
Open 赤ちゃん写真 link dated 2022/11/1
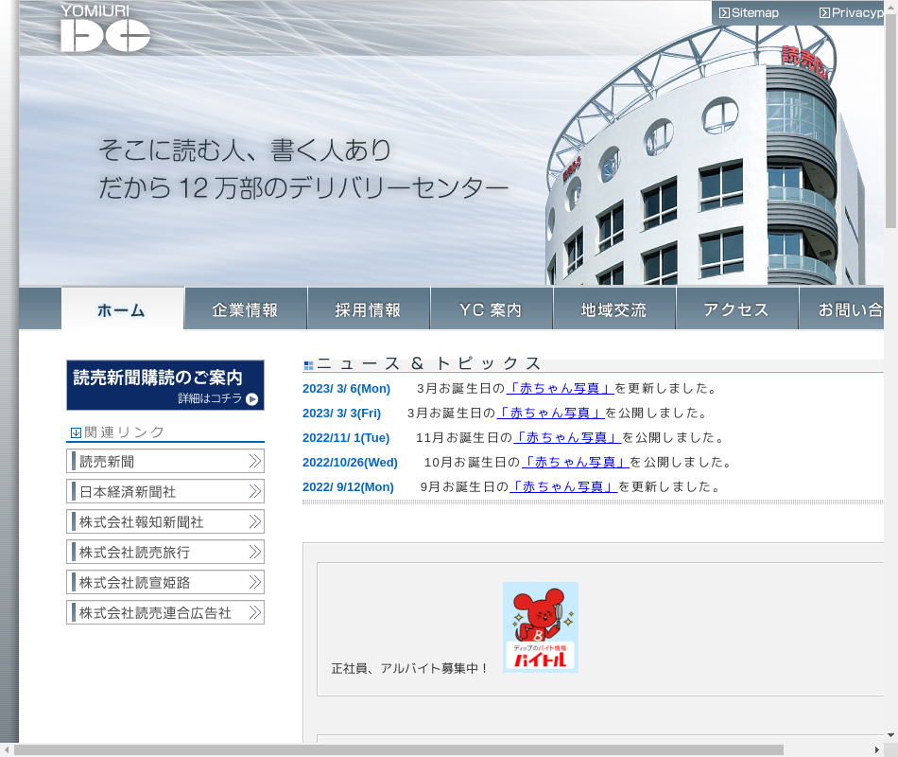[x=567, y=437]
